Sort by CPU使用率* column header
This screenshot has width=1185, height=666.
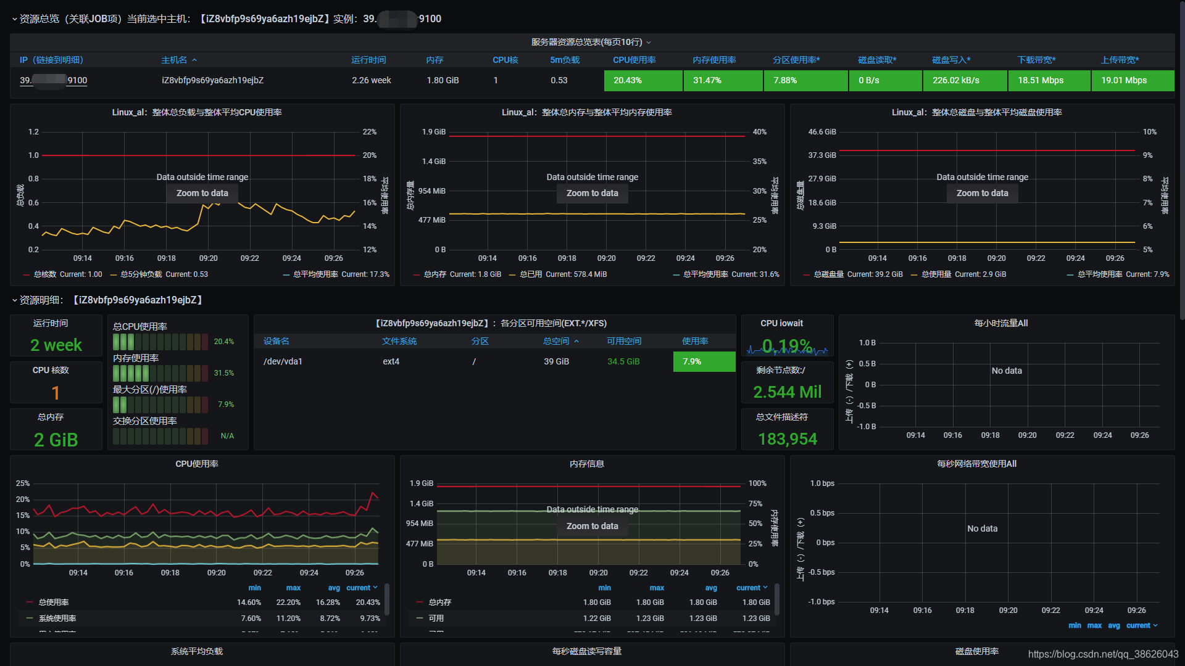(634, 60)
